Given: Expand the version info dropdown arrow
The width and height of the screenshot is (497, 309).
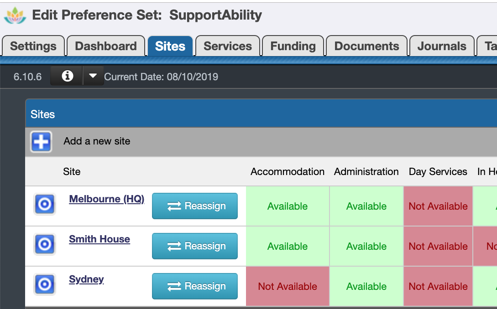Looking at the screenshot, I should click(x=93, y=76).
